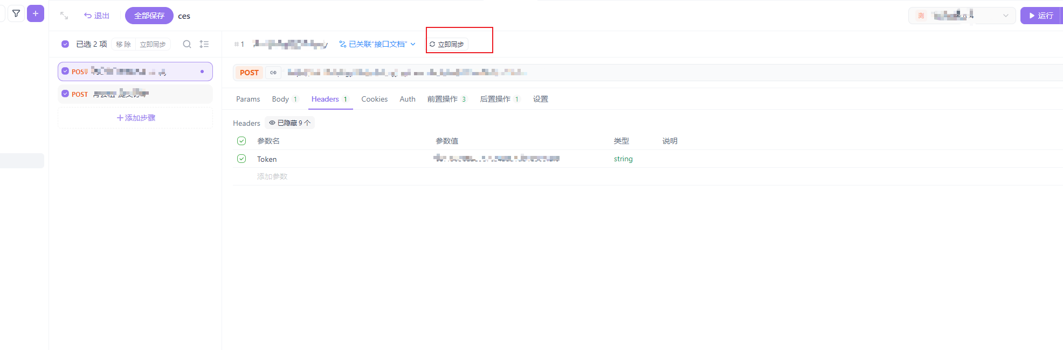Switch to the Params tab

(x=248, y=99)
